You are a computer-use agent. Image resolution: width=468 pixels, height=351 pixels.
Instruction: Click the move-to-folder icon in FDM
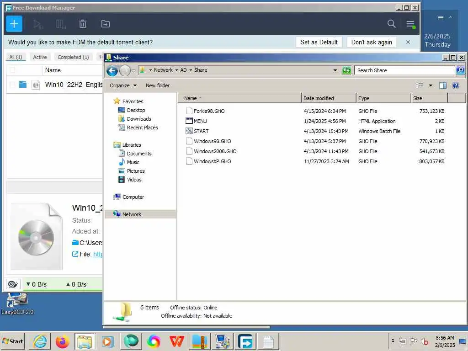[106, 24]
